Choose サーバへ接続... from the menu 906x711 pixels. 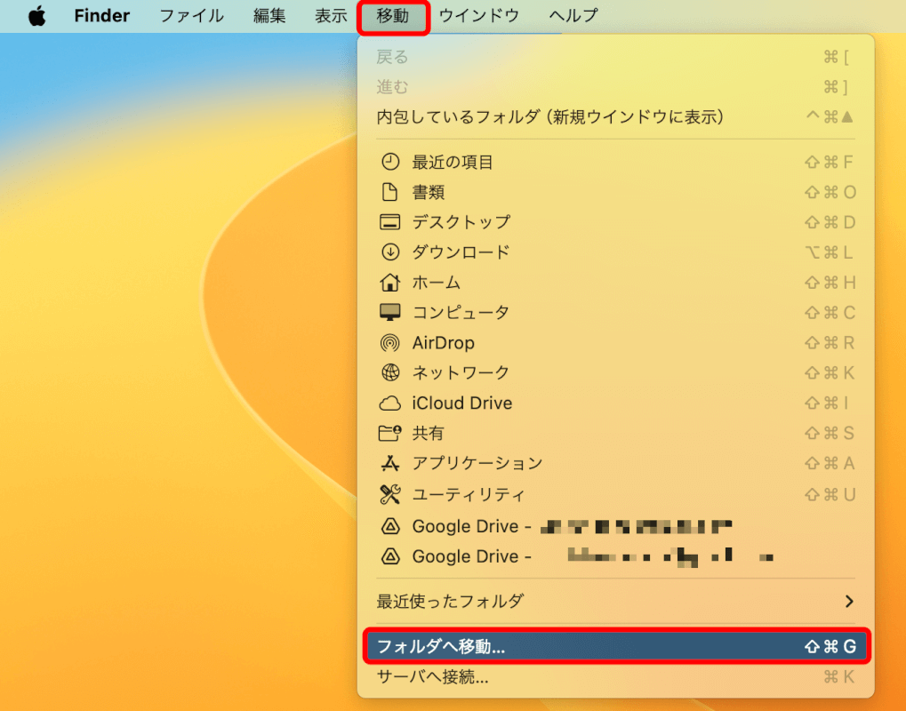coord(433,677)
